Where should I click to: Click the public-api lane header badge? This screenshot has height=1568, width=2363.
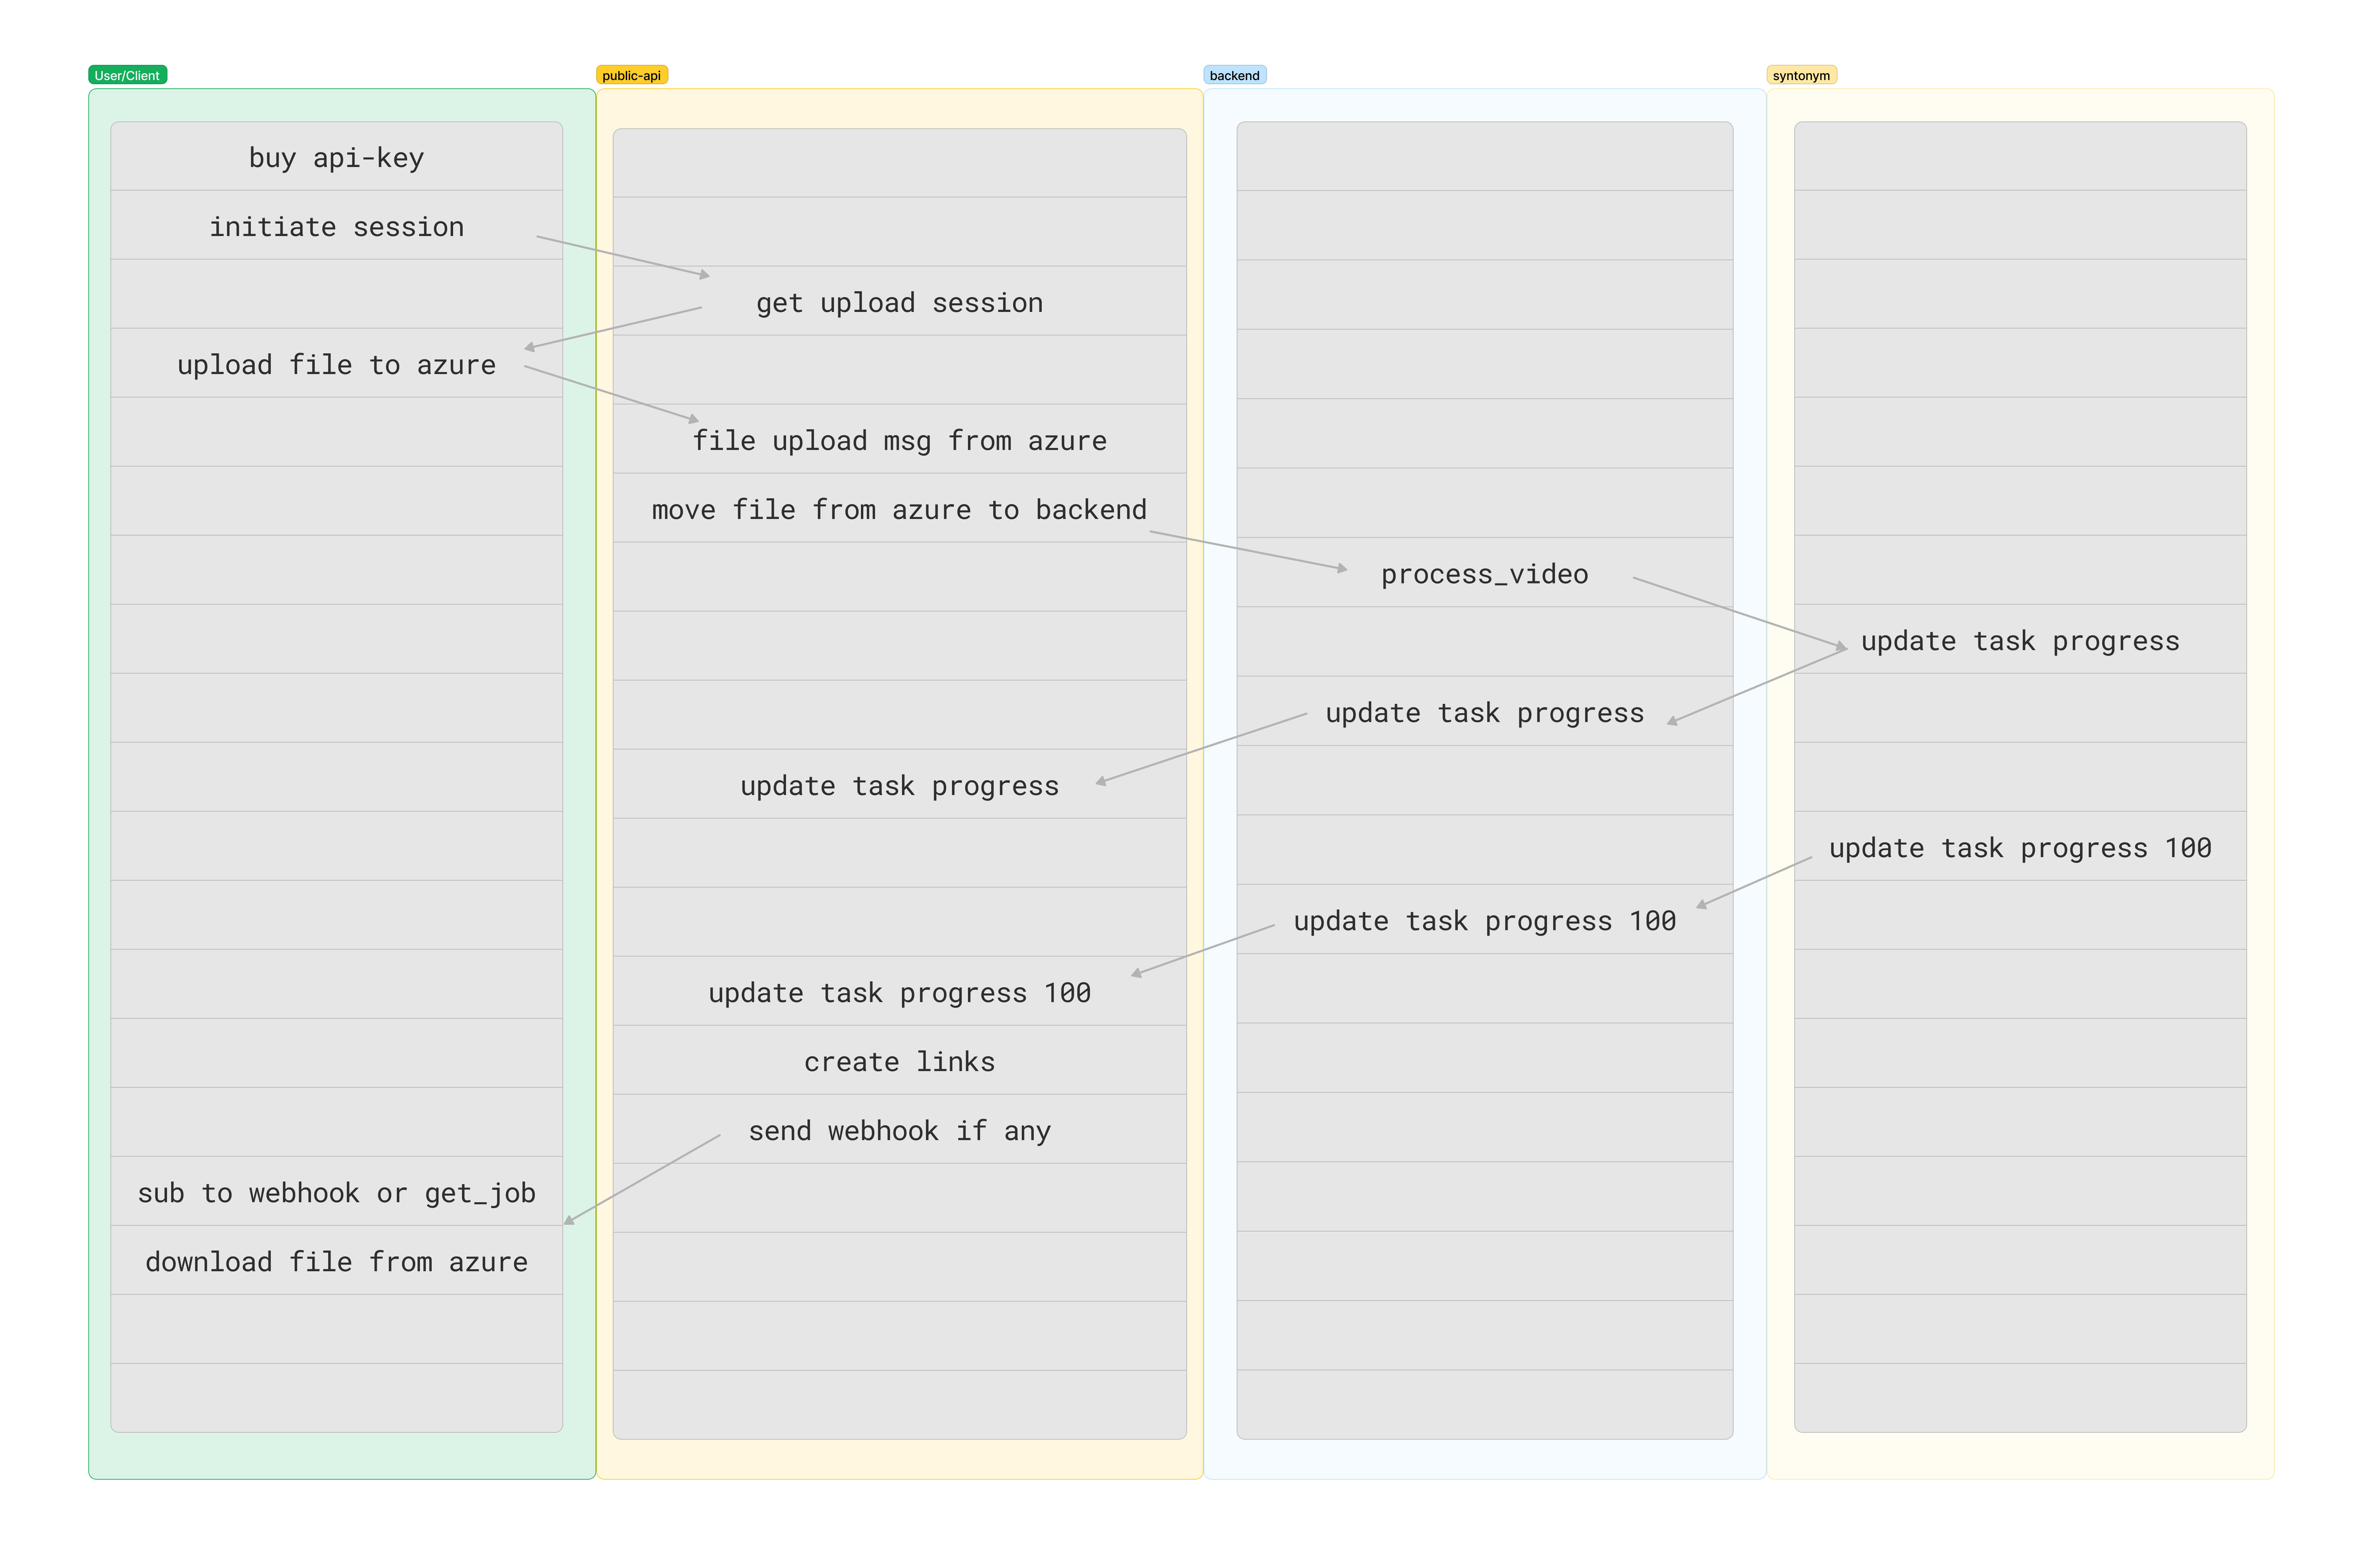click(x=632, y=74)
